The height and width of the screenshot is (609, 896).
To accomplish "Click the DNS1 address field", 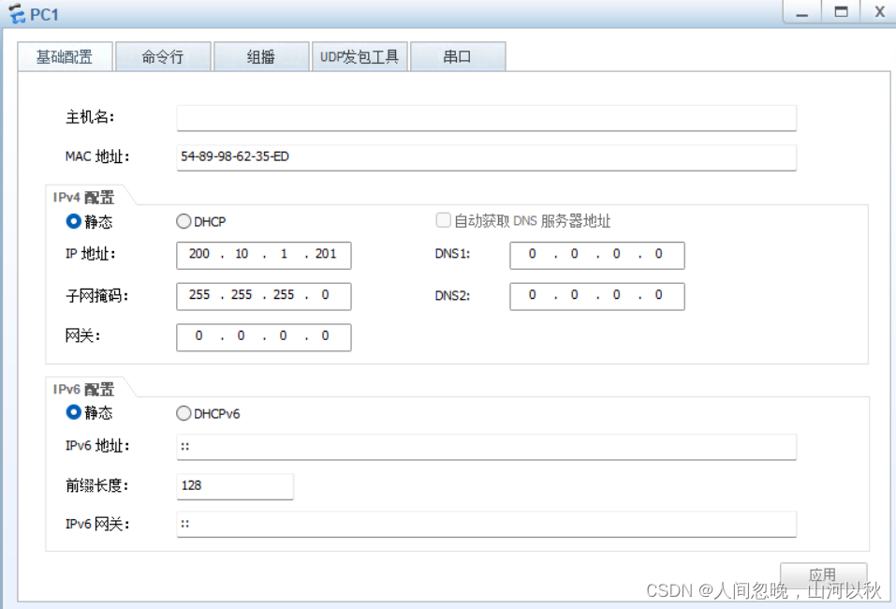I will click(597, 255).
